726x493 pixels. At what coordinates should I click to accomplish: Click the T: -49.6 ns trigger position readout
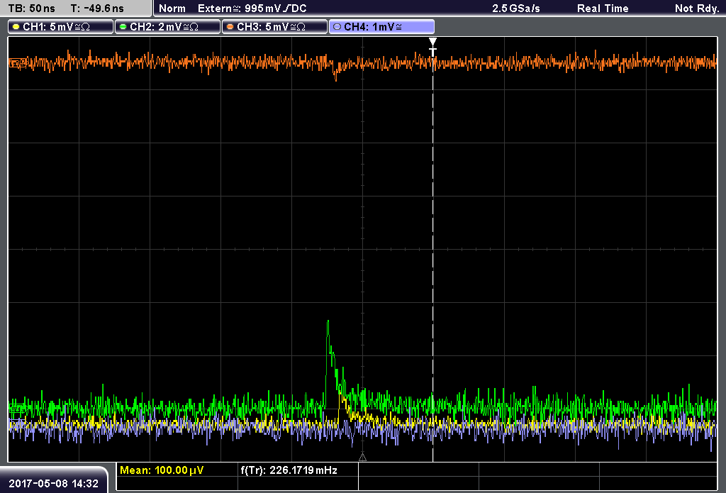tap(97, 9)
